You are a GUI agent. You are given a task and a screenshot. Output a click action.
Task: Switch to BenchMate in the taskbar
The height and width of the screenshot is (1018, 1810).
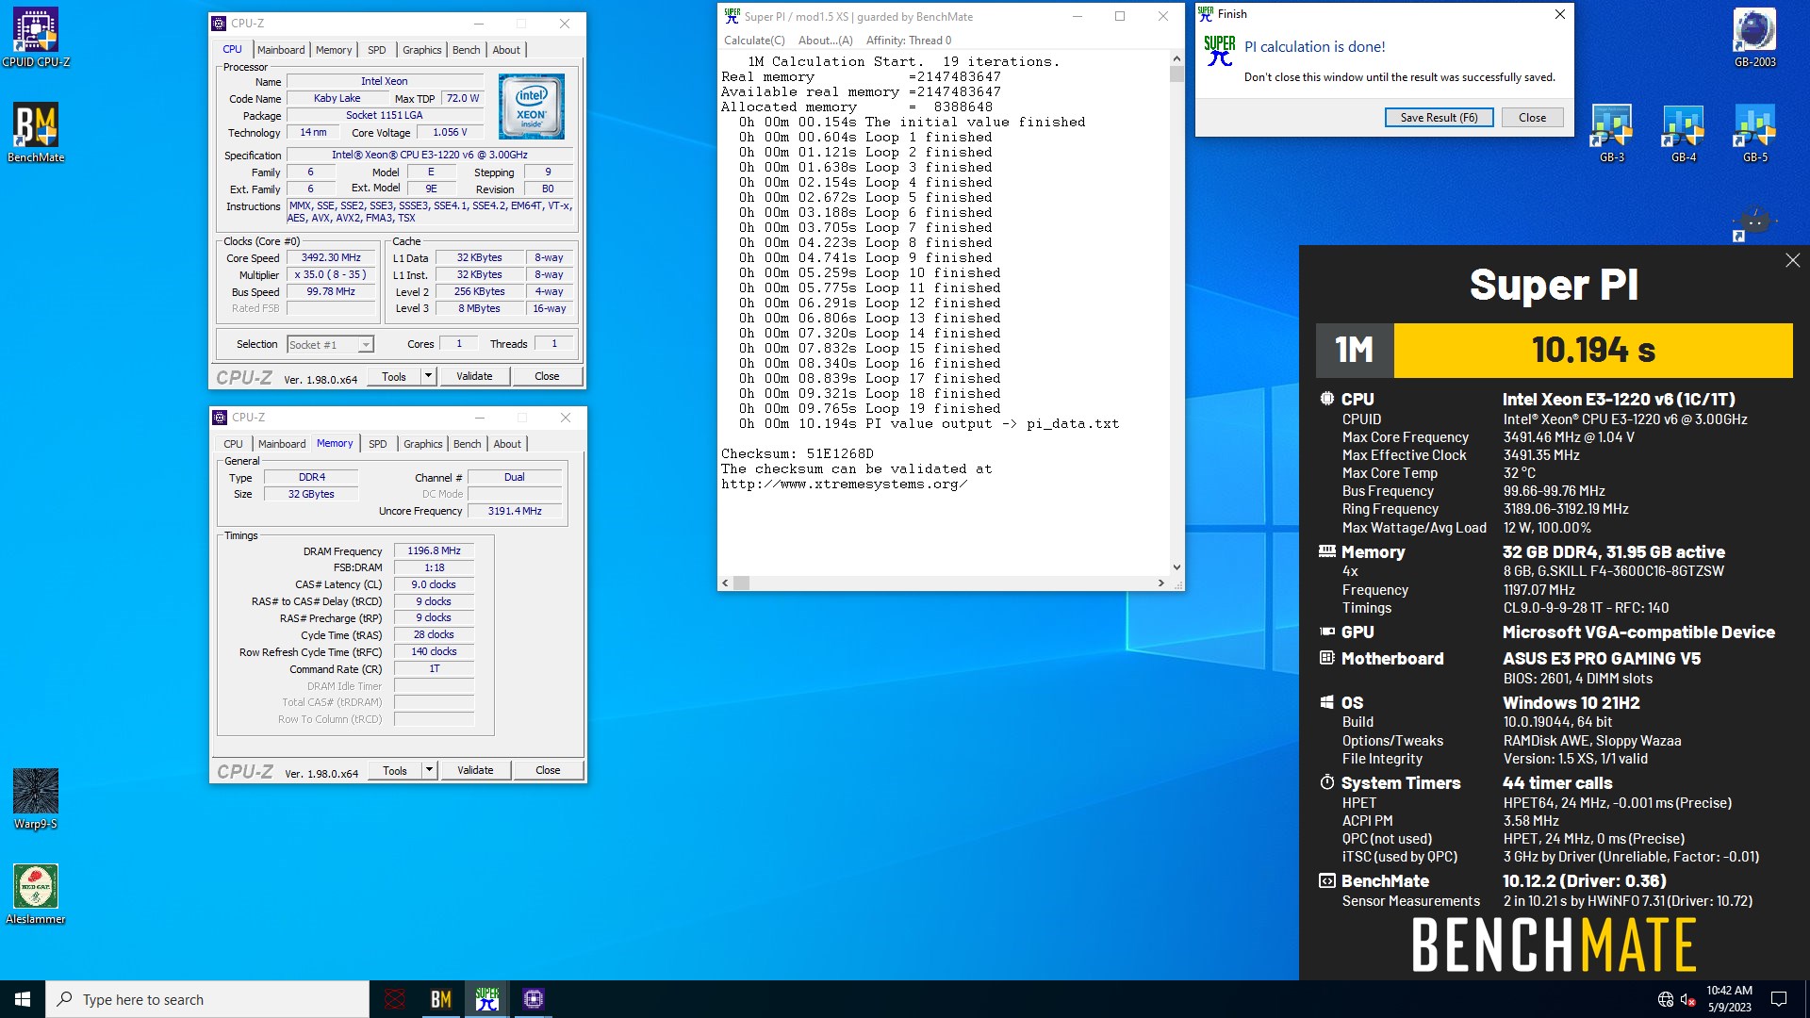point(441,999)
